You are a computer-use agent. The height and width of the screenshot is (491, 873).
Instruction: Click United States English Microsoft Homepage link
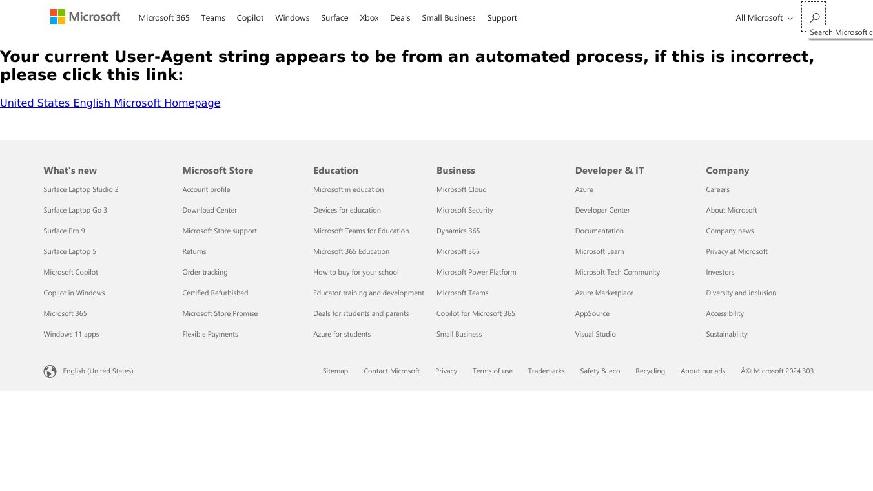[110, 103]
